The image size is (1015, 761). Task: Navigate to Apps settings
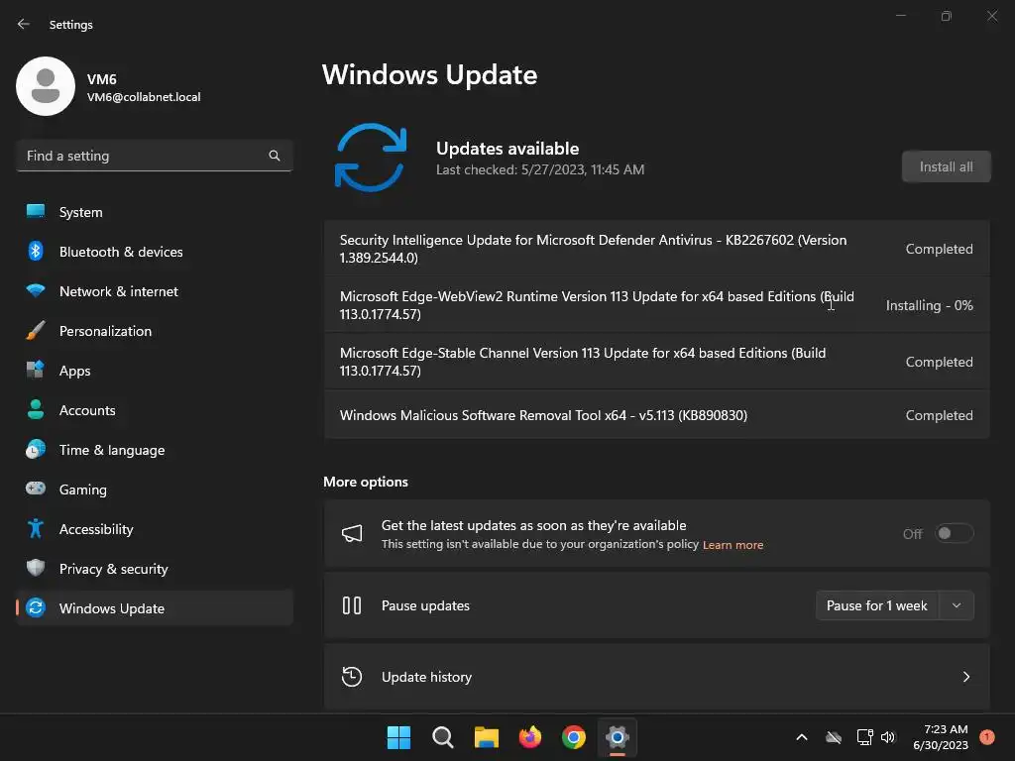154,371
